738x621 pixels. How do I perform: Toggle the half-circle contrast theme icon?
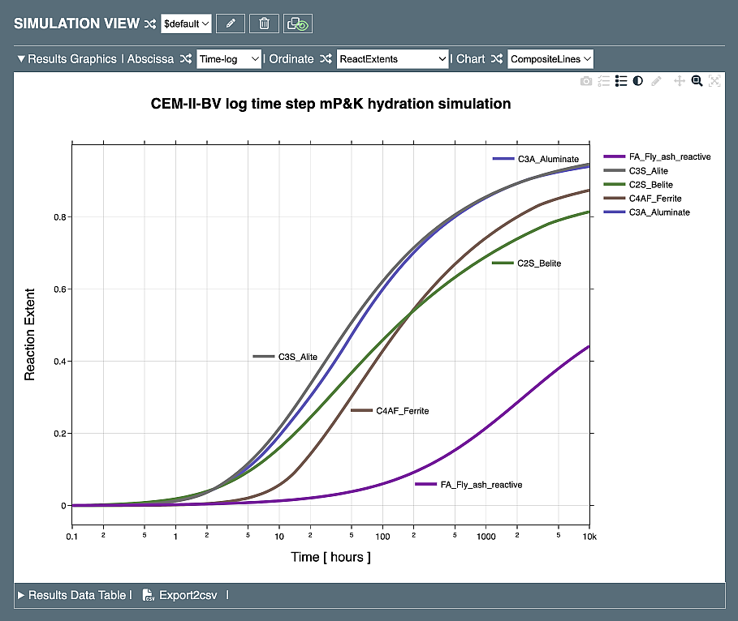[x=638, y=81]
